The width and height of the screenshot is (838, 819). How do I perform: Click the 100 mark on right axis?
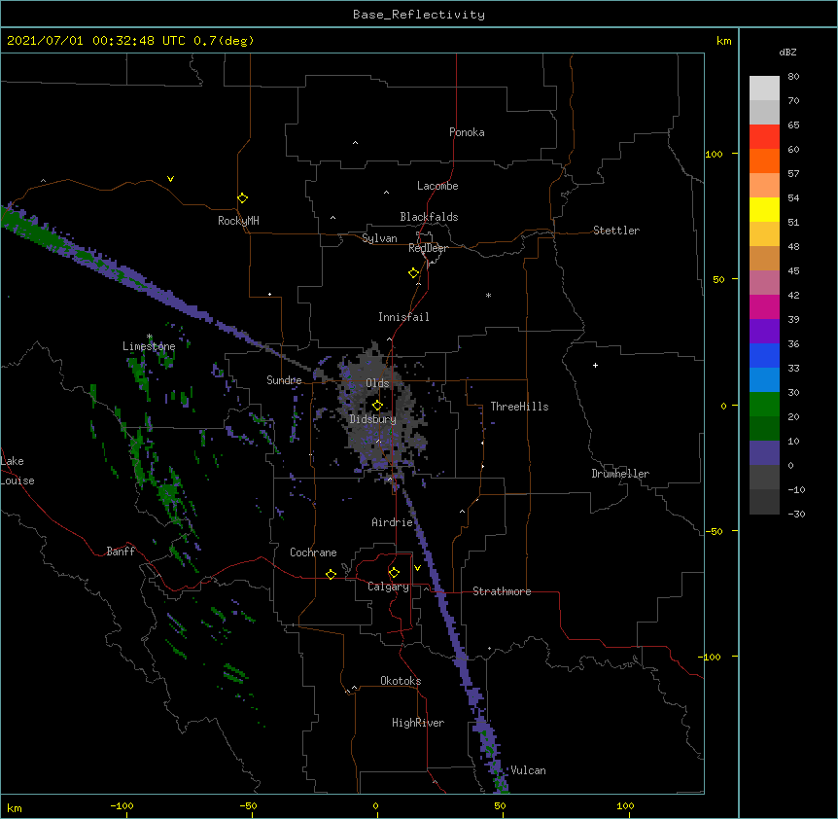714,154
